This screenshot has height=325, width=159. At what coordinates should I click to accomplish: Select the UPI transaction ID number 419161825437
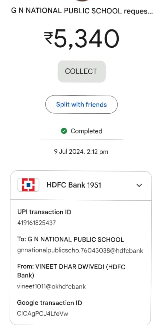[36, 223]
